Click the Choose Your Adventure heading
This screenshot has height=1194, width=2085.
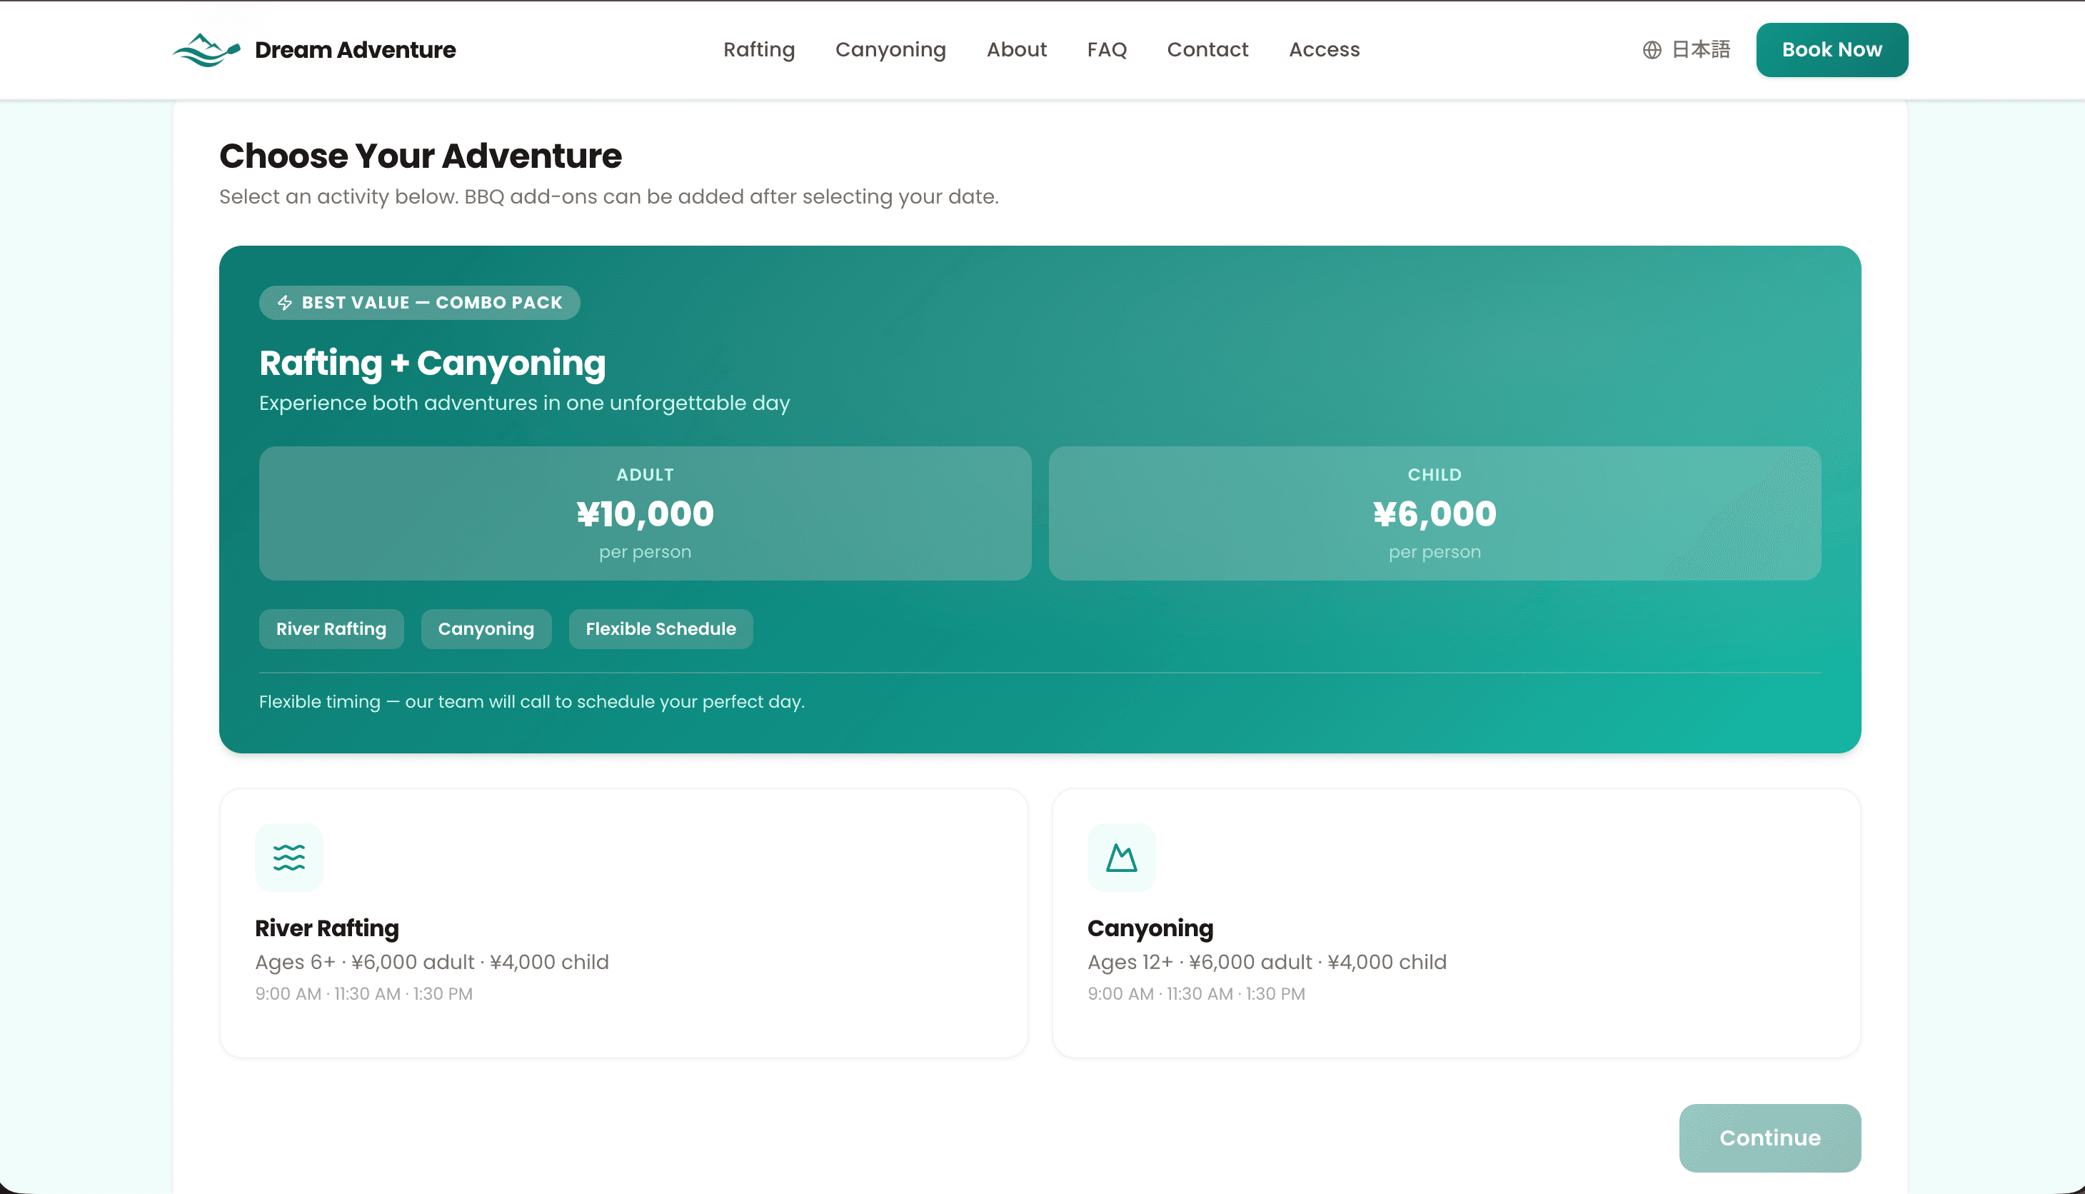tap(420, 156)
